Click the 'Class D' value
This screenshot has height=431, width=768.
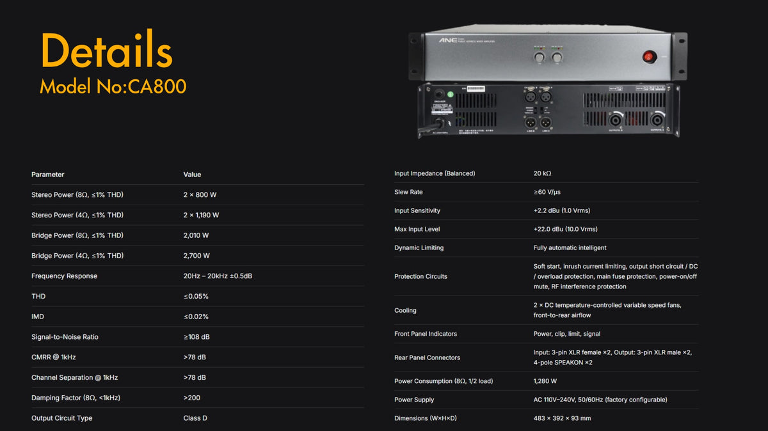195,418
